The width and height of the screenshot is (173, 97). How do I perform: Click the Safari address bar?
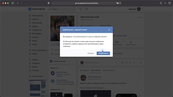tap(86, 3)
